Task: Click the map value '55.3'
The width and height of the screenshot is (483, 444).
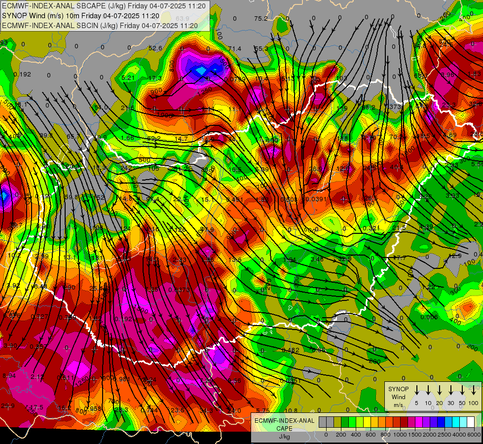Action: tap(261, 49)
